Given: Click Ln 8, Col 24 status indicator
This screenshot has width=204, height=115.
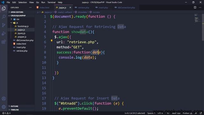Looking at the screenshot, I should 135,113.
